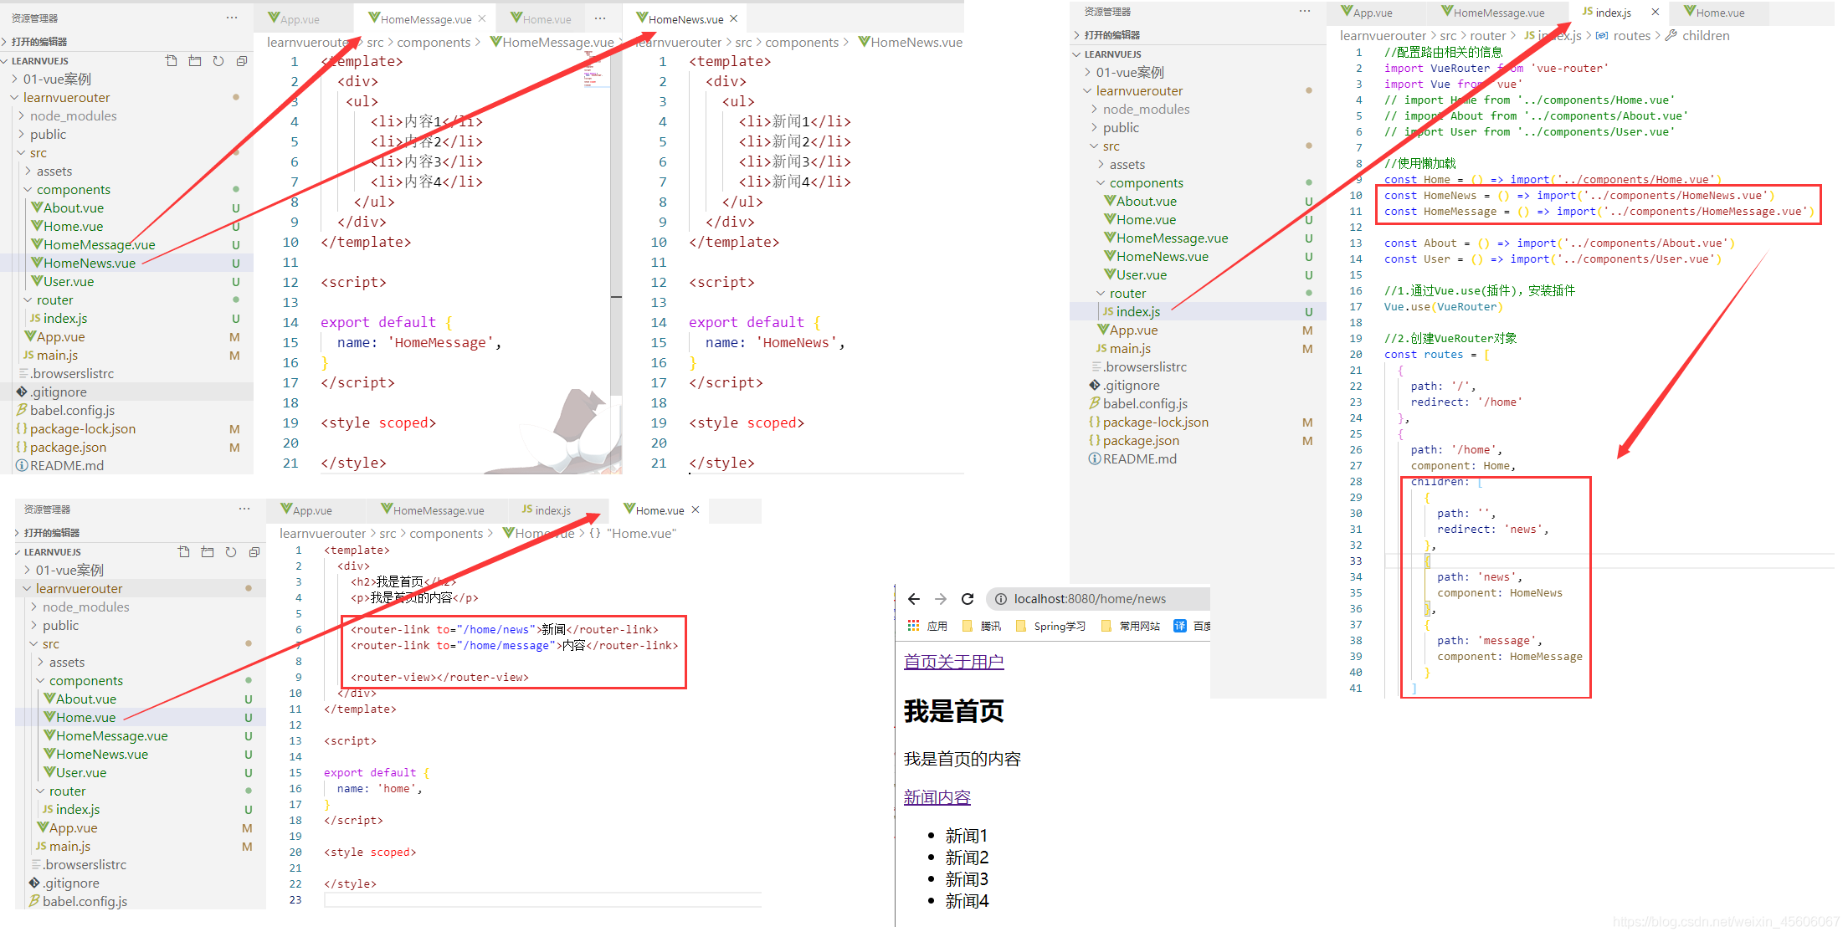1848x937 pixels.
Task: Open the 常用网站 bookmark folder
Action: click(x=1138, y=626)
